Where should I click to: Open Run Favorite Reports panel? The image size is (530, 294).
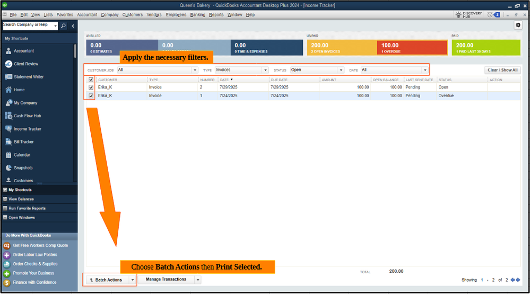click(x=39, y=208)
